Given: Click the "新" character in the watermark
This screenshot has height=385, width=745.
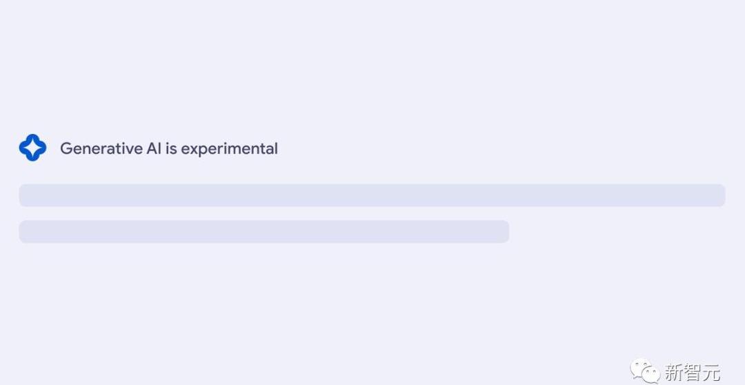Looking at the screenshot, I should click(x=673, y=373).
